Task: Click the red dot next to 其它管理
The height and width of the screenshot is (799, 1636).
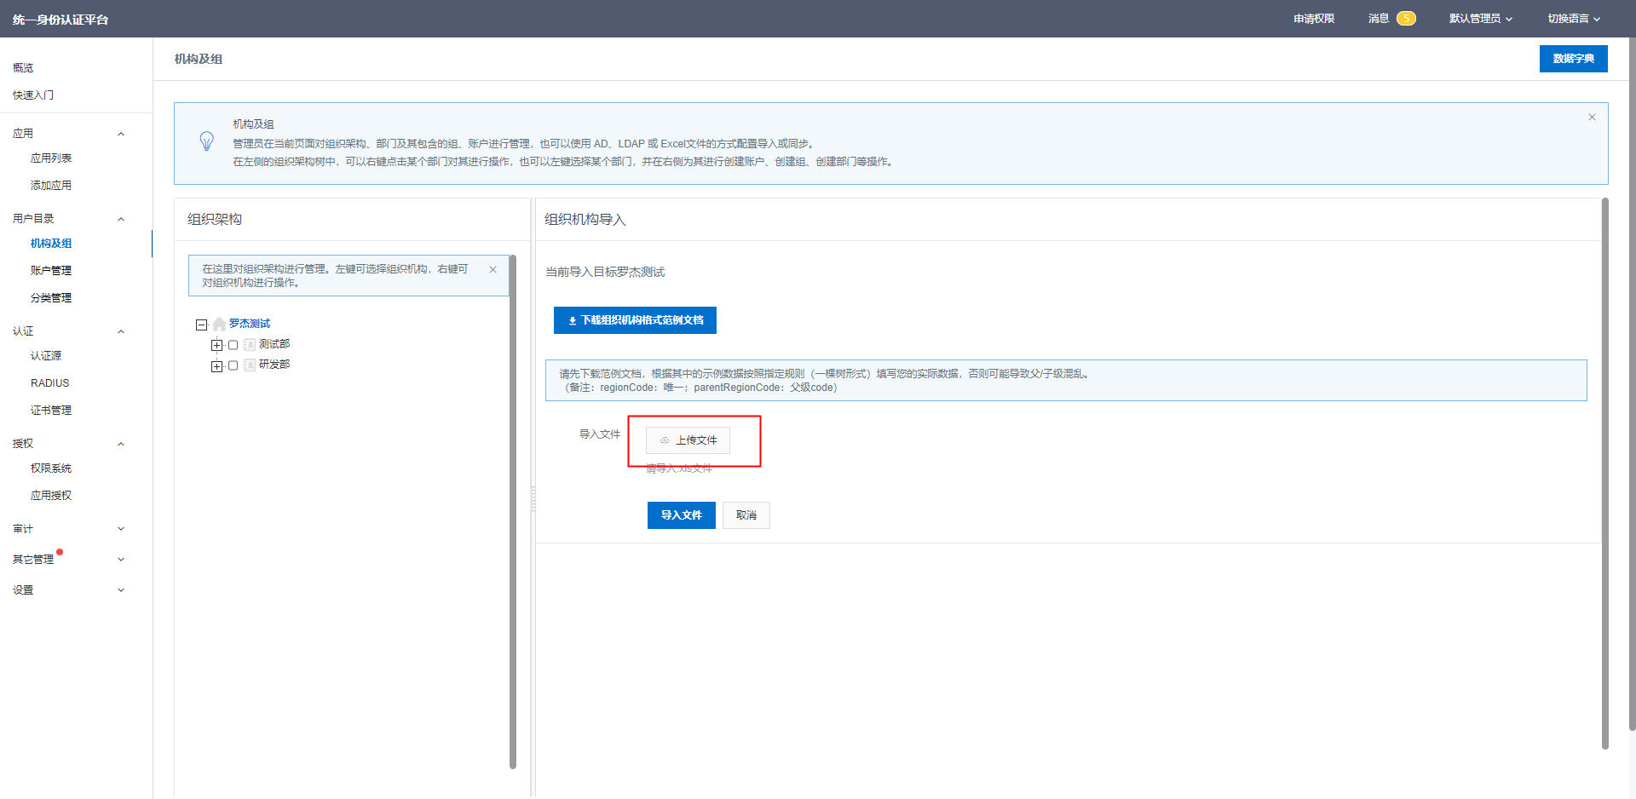Action: tap(60, 552)
